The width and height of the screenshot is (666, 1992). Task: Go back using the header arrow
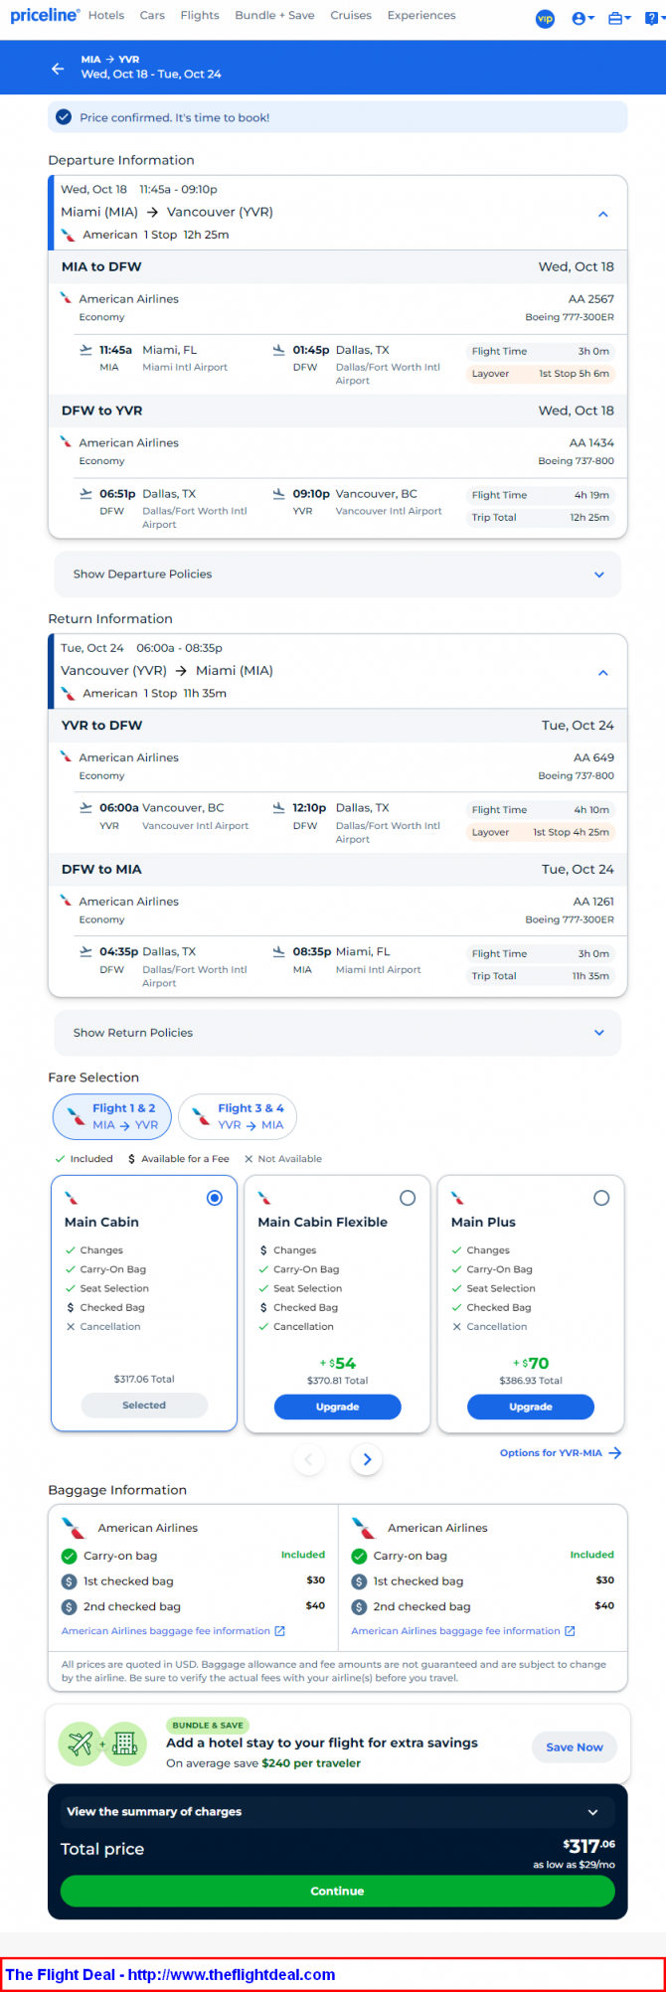tap(58, 69)
